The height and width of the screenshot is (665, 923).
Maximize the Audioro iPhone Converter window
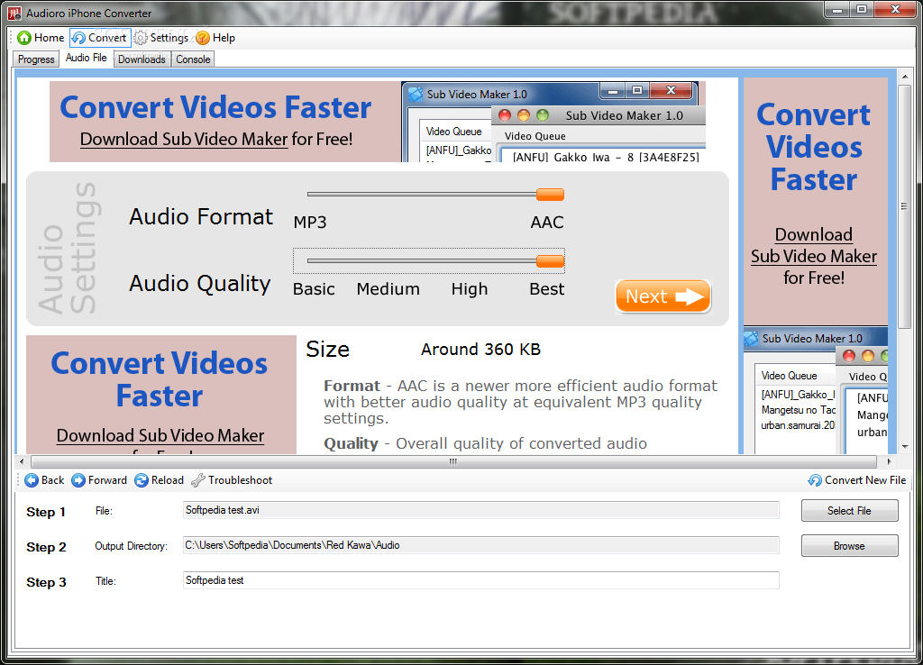click(x=862, y=9)
